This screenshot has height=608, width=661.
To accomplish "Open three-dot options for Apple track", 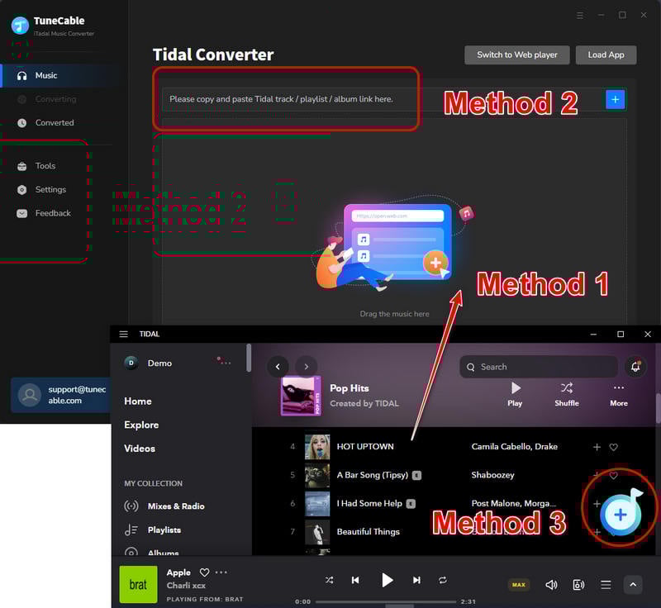I will 221,572.
